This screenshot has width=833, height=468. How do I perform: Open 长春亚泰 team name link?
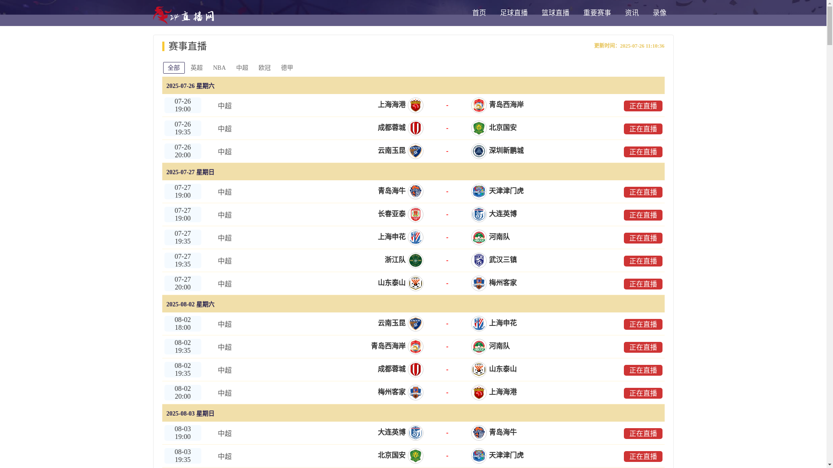[x=391, y=214]
